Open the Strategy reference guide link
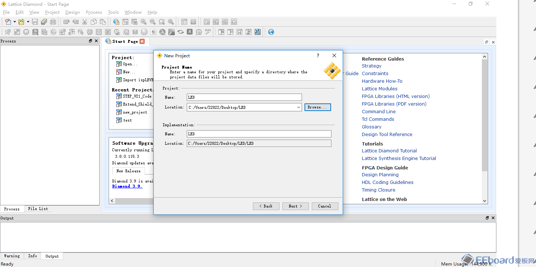Screen dimensions: 536x267 point(371,66)
